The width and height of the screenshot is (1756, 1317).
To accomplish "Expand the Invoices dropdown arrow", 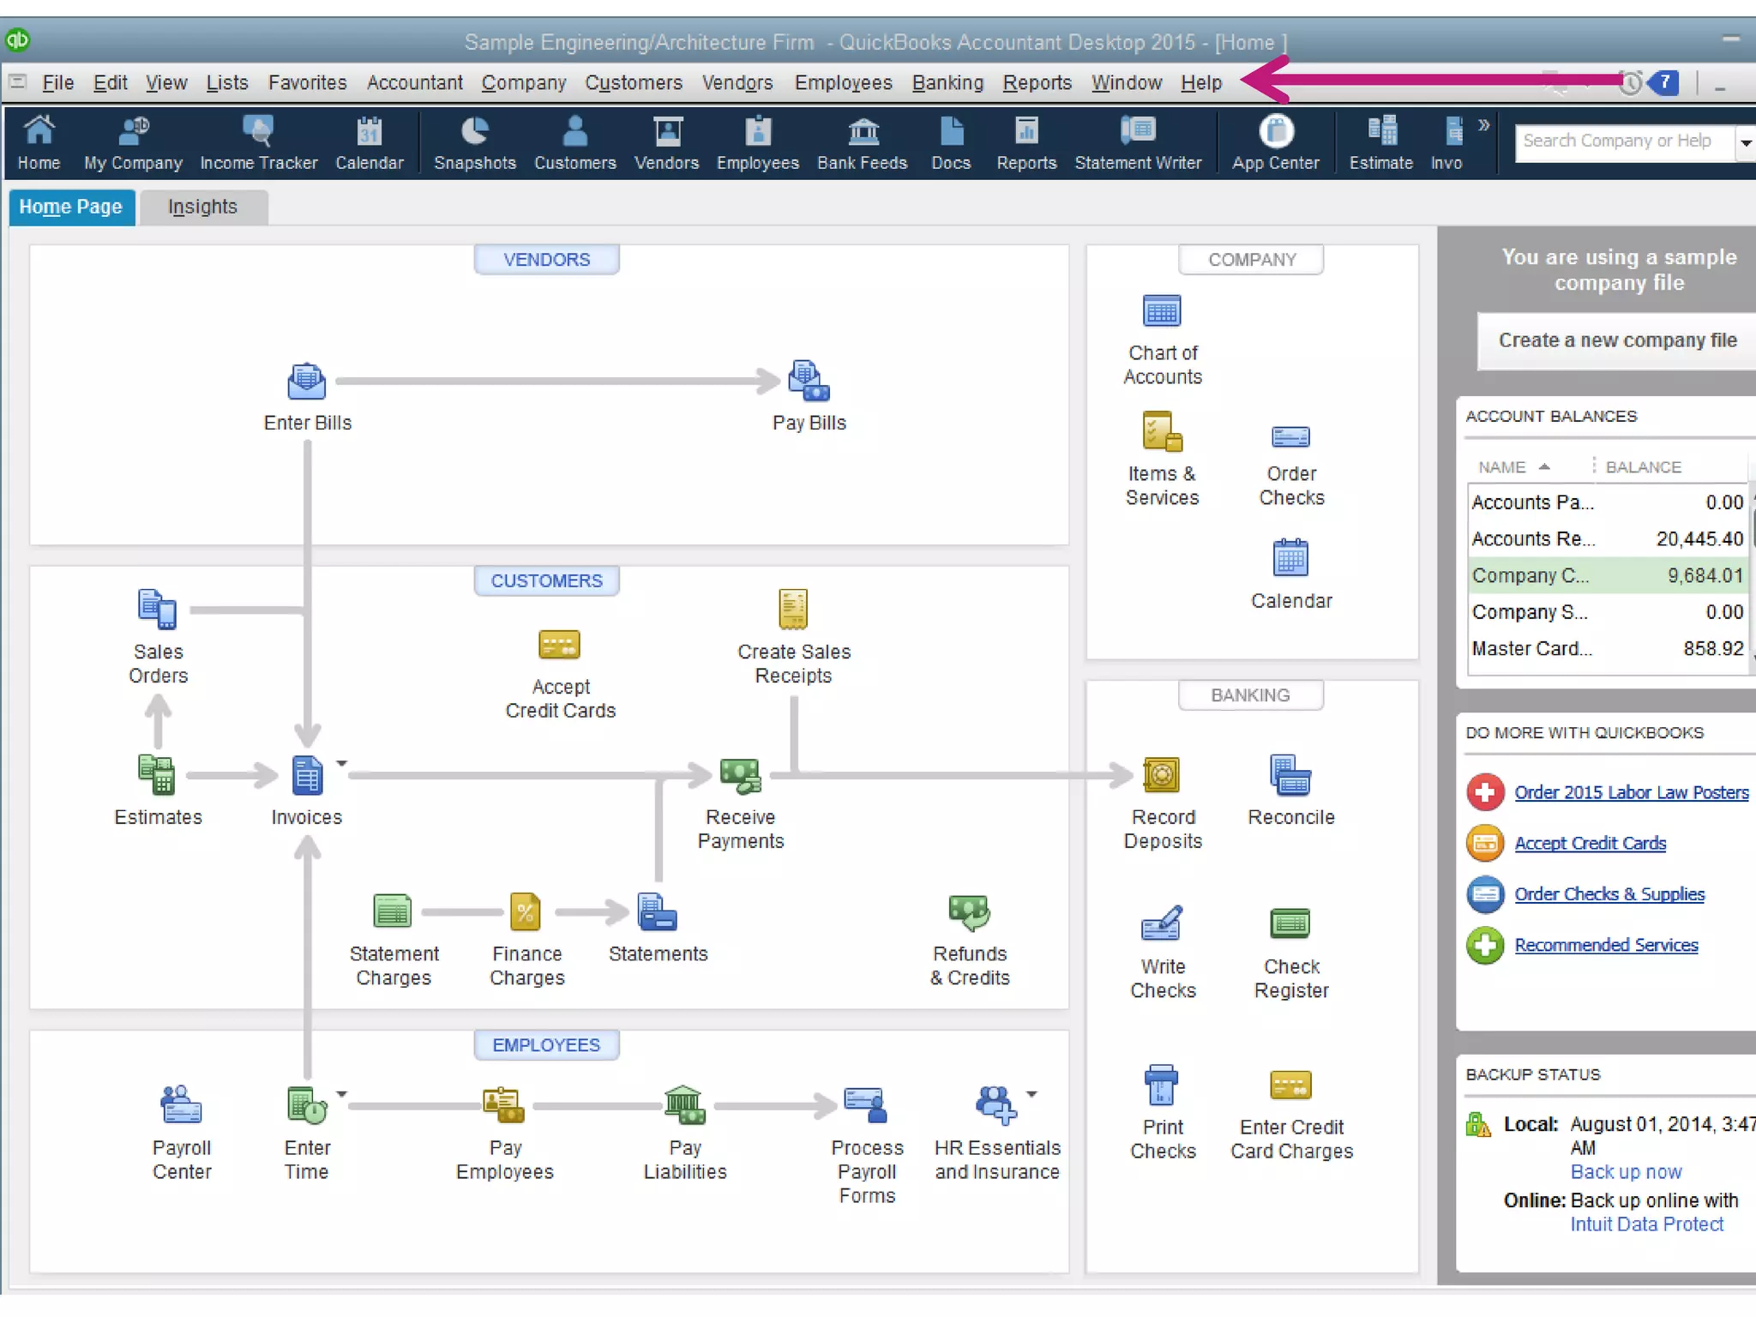I will 341,763.
